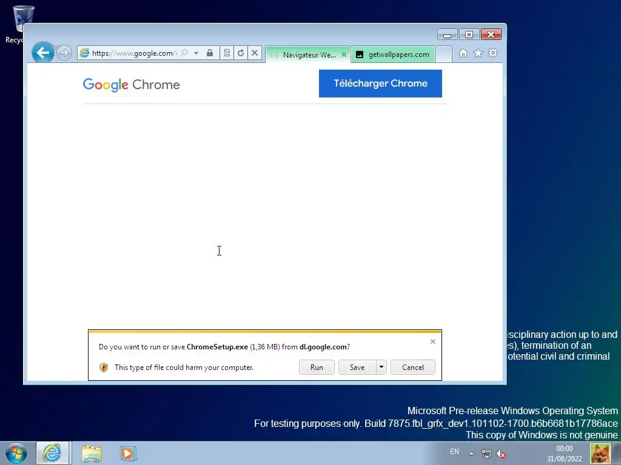Open the taskbar clock and date

pyautogui.click(x=565, y=453)
